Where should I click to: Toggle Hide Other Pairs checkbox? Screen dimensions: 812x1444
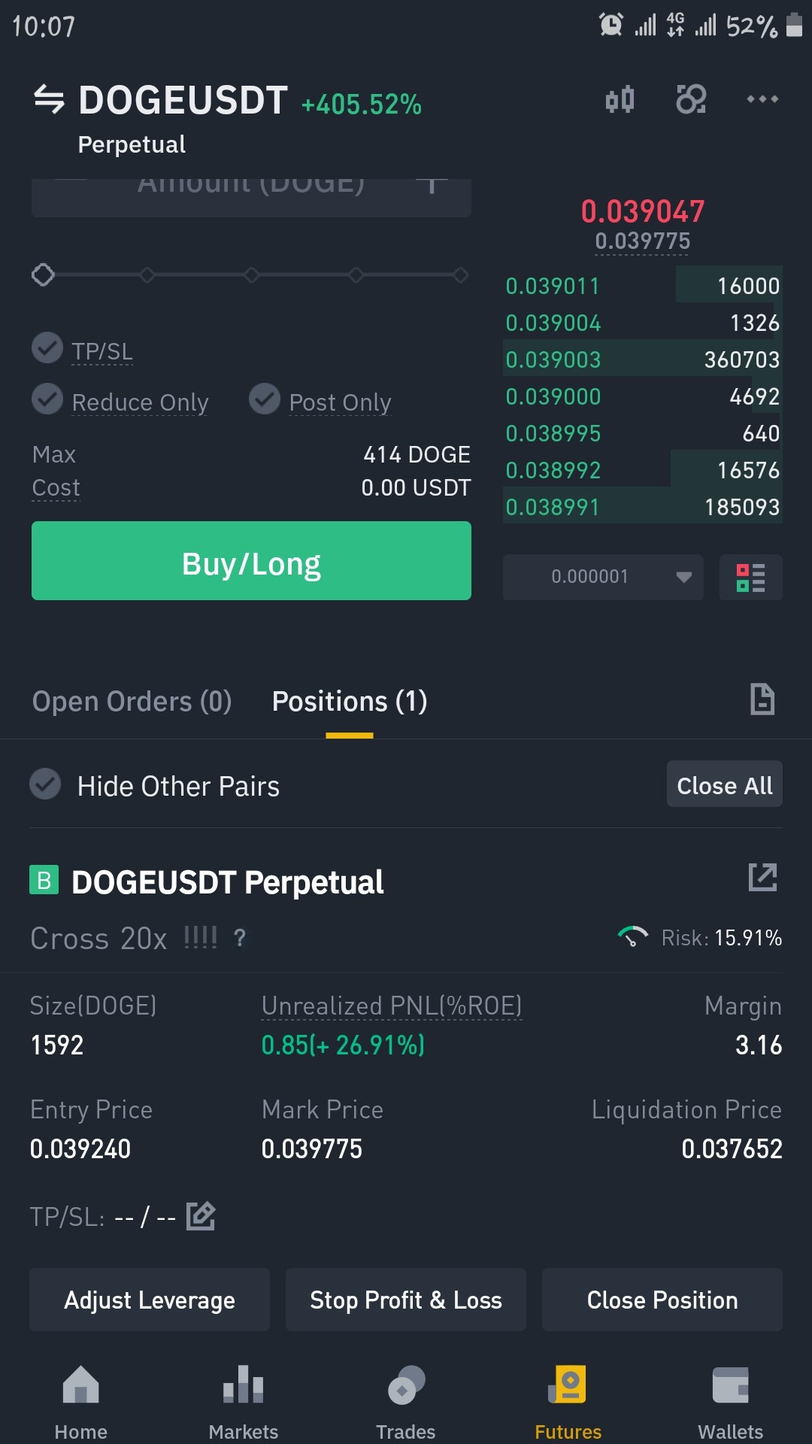pyautogui.click(x=45, y=784)
